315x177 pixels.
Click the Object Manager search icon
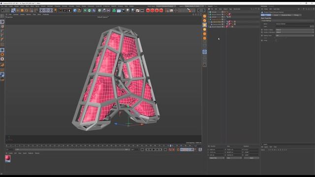(x=252, y=9)
